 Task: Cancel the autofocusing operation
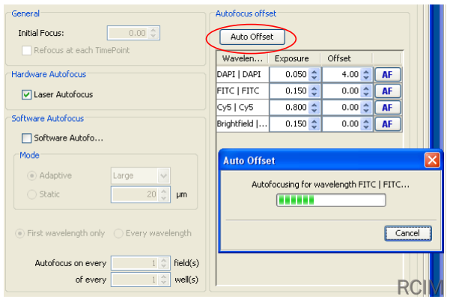tap(407, 233)
